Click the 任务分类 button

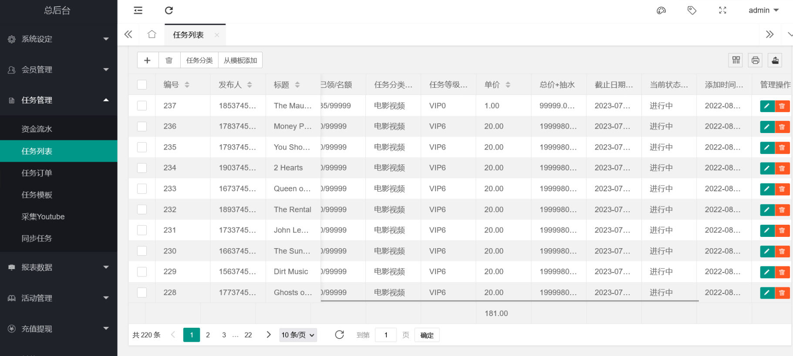[x=199, y=60]
